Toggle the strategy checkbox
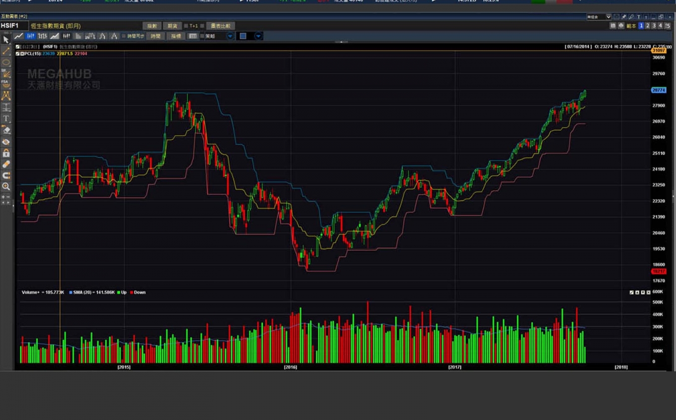 [x=202, y=36]
